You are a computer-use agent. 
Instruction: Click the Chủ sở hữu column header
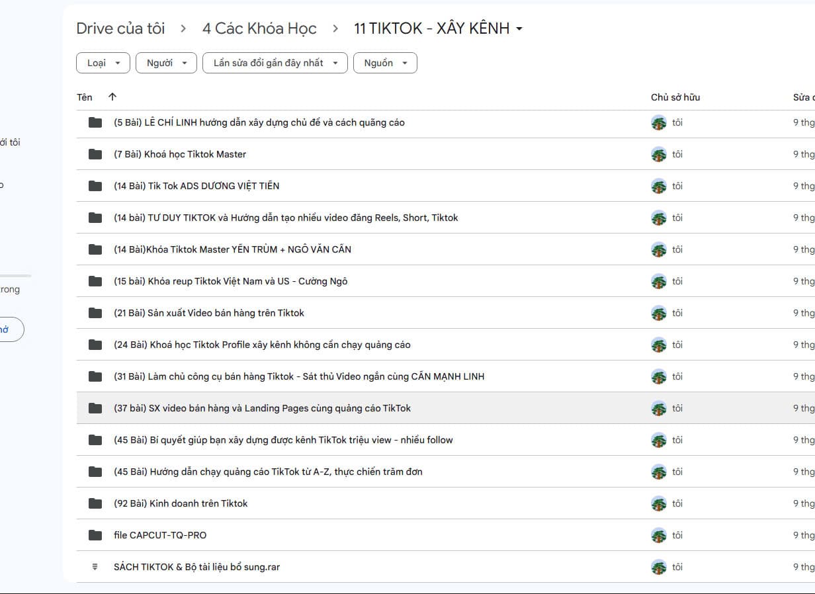tap(675, 97)
